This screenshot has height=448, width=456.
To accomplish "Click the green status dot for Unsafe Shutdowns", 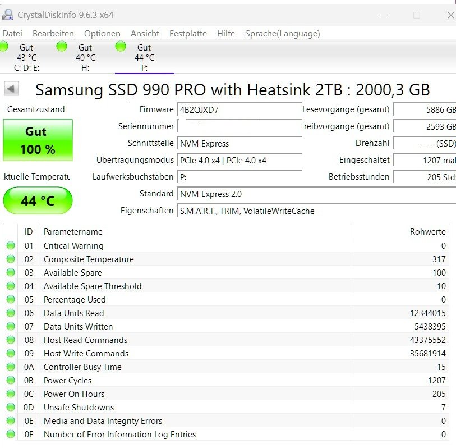I will [11, 407].
